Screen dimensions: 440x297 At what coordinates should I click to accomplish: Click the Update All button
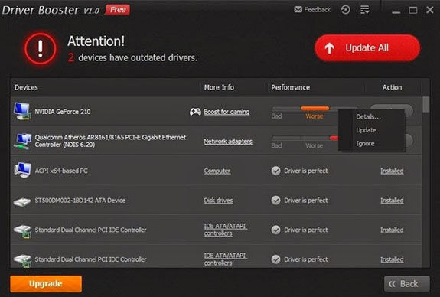[x=367, y=48]
